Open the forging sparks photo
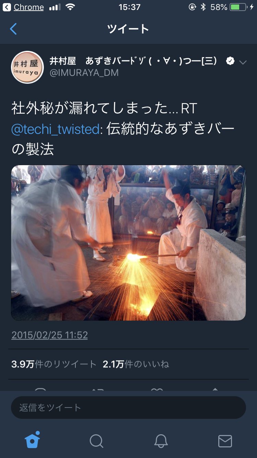 [x=128, y=243]
